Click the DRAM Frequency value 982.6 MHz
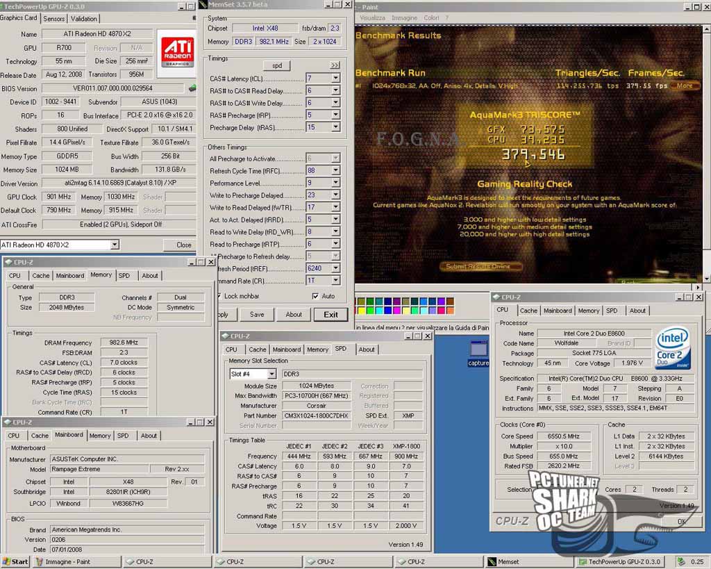The image size is (711, 569). 124,343
